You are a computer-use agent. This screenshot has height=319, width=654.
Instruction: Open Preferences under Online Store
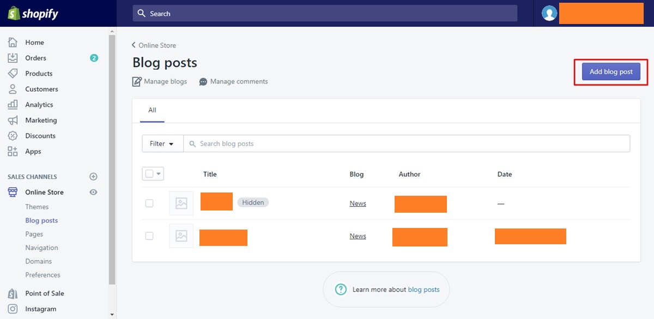[43, 275]
